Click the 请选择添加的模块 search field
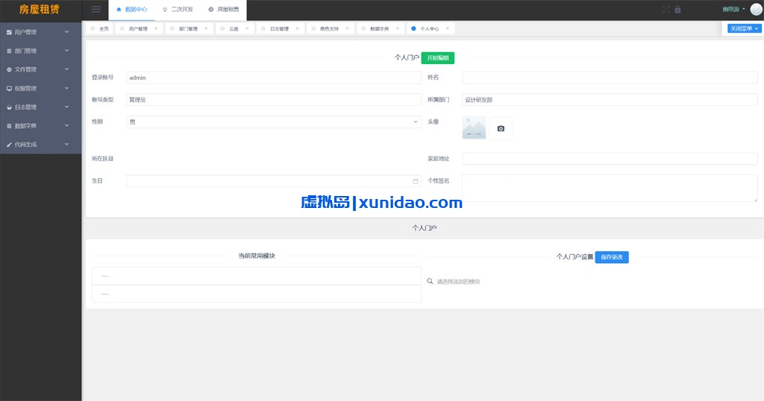Image resolution: width=764 pixels, height=401 pixels. coord(459,281)
